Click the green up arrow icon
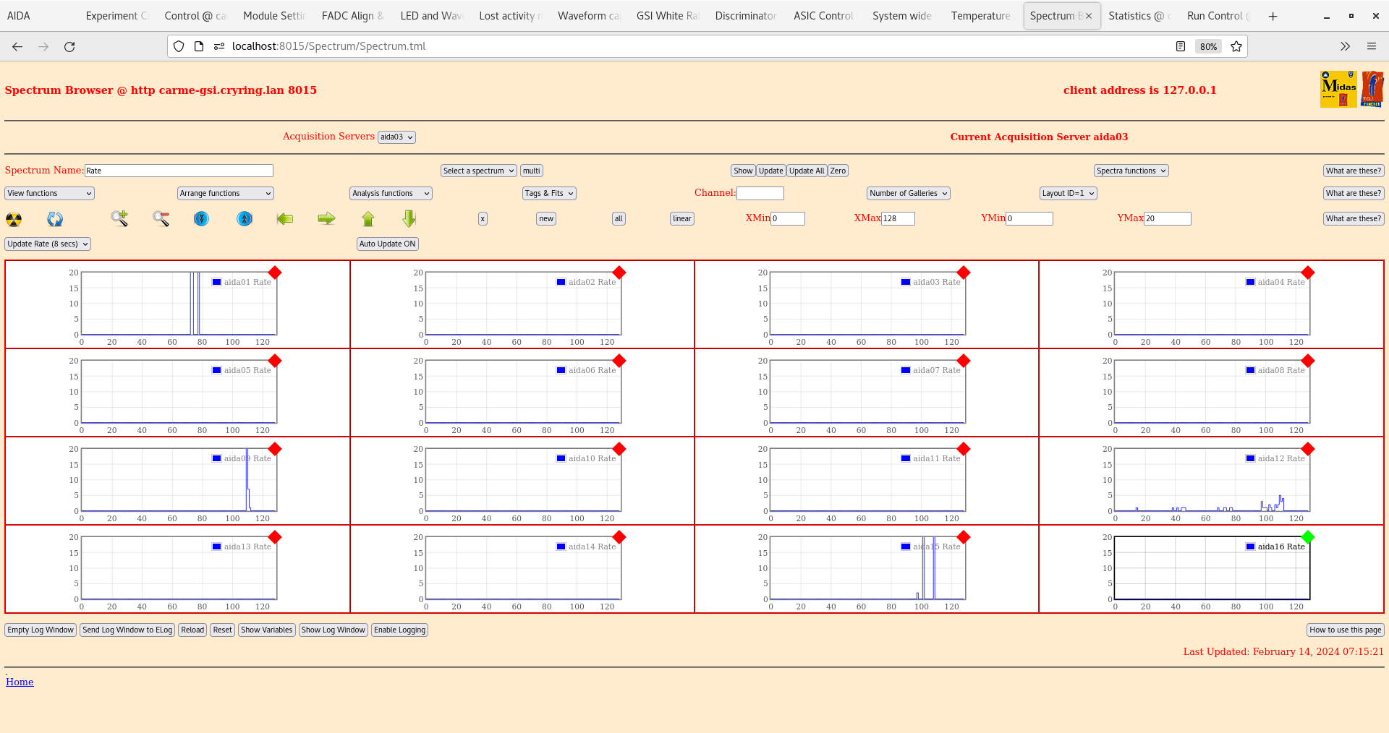The height and width of the screenshot is (733, 1389). 368,219
